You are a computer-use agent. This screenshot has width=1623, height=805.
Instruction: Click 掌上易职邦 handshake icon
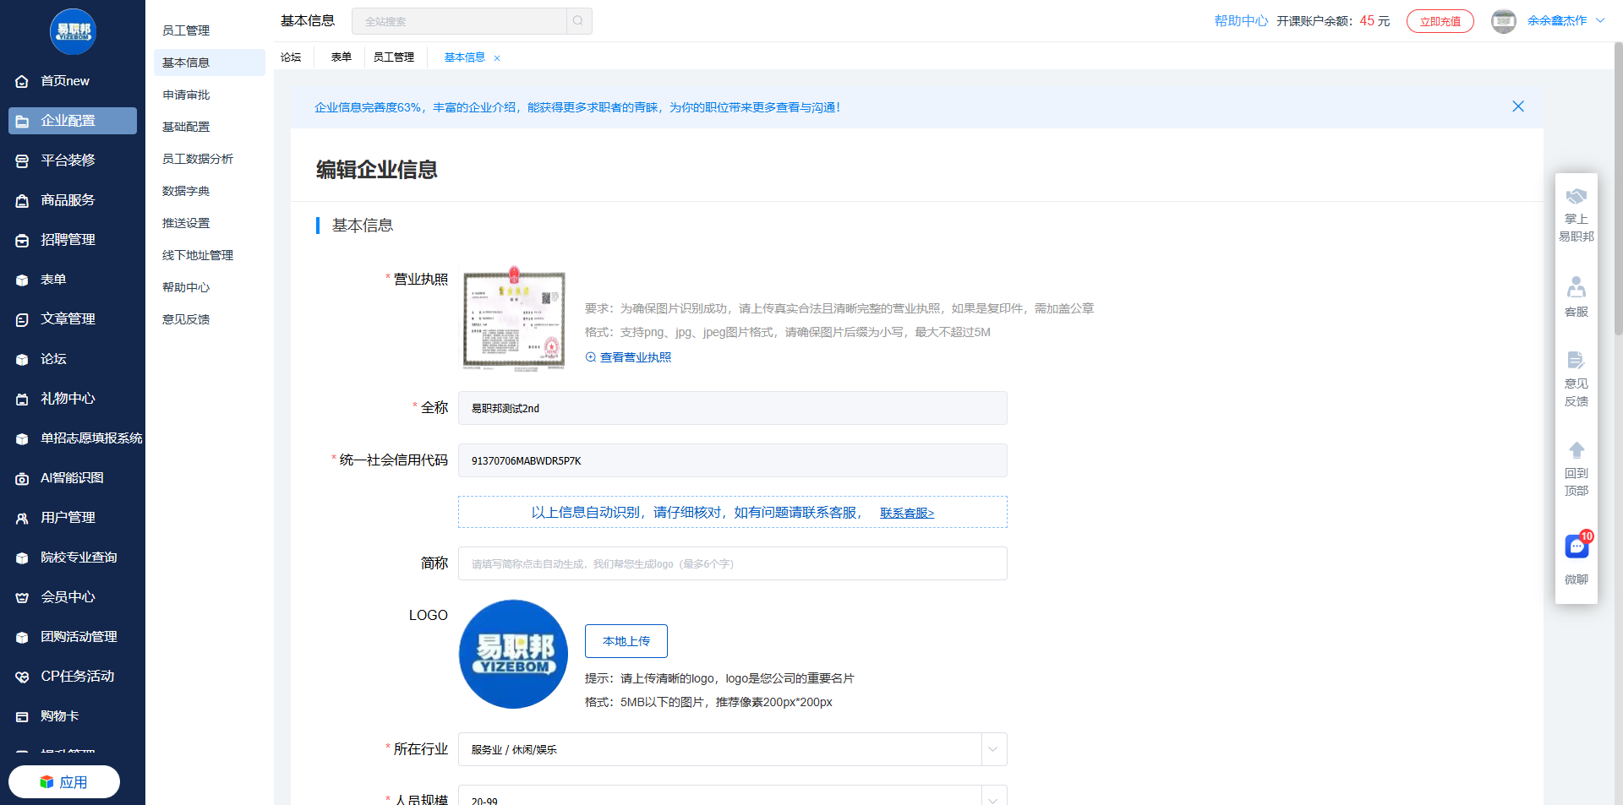[x=1576, y=197]
